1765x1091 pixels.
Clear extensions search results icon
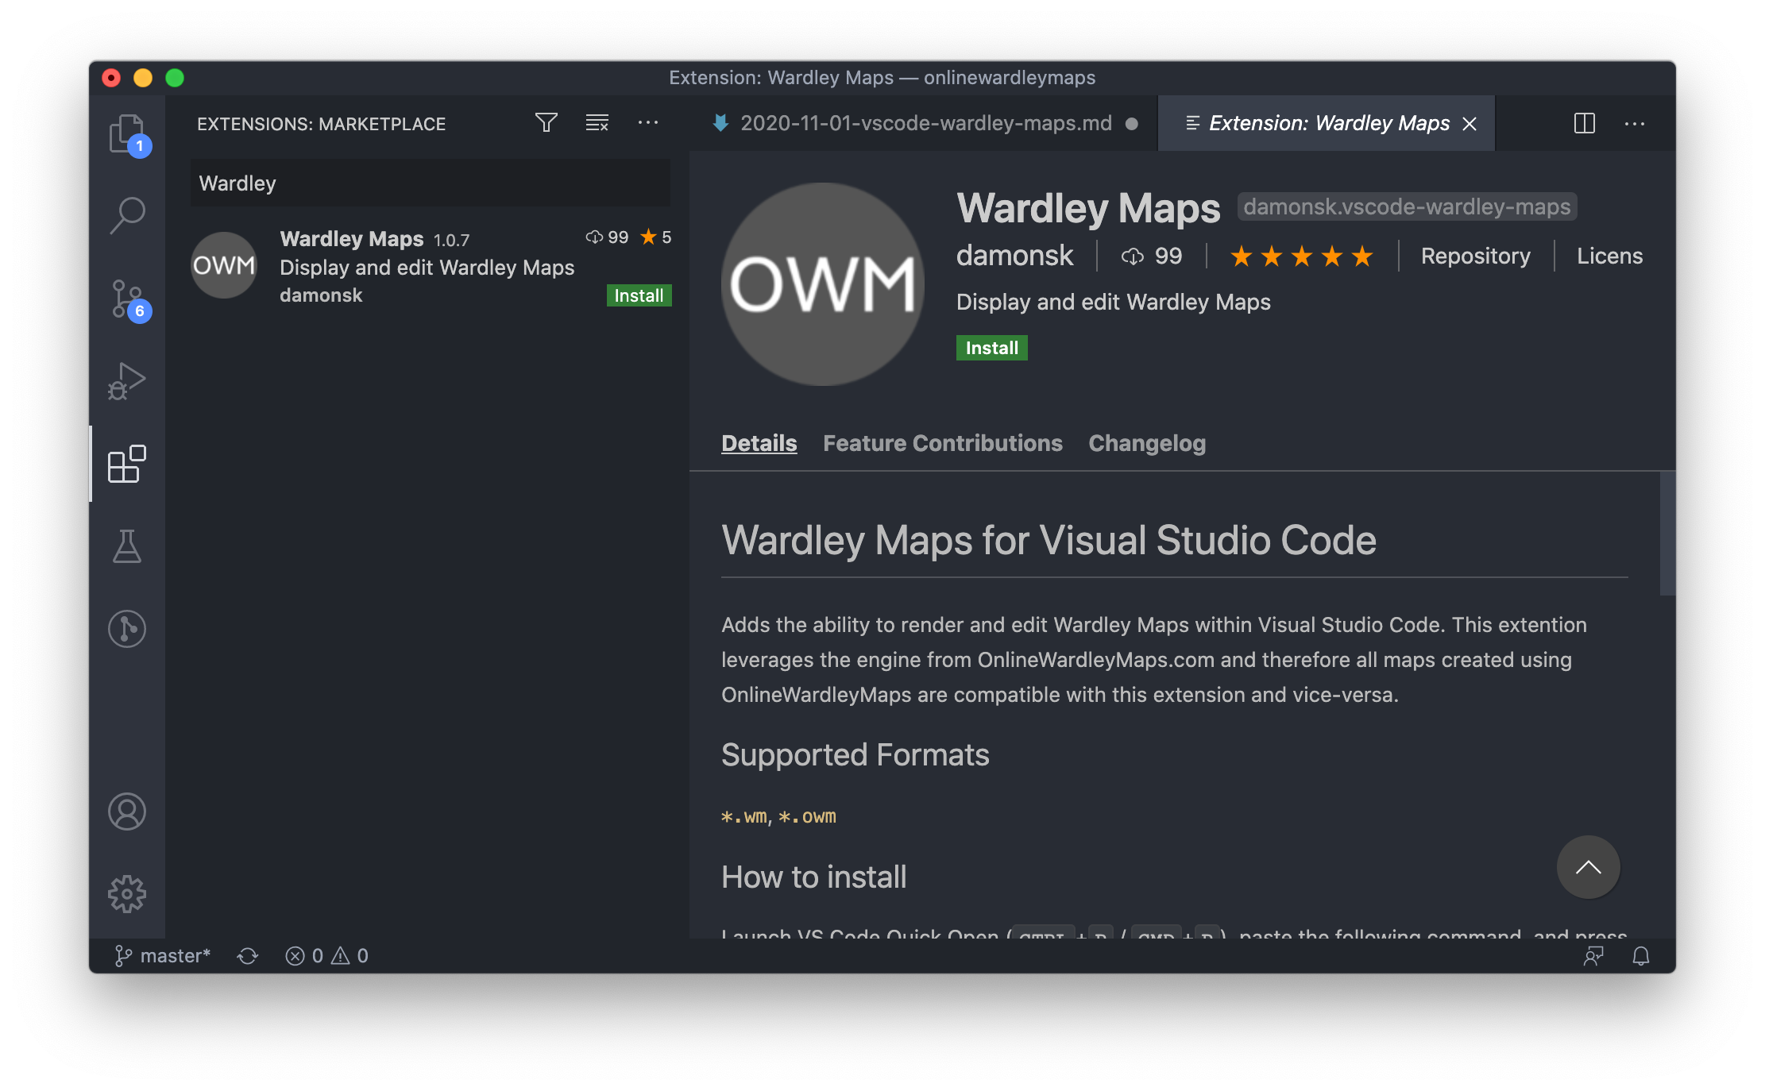597,123
